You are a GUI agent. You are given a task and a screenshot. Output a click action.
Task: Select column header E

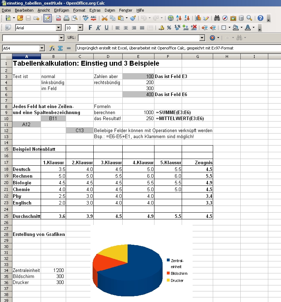[x=138, y=57]
